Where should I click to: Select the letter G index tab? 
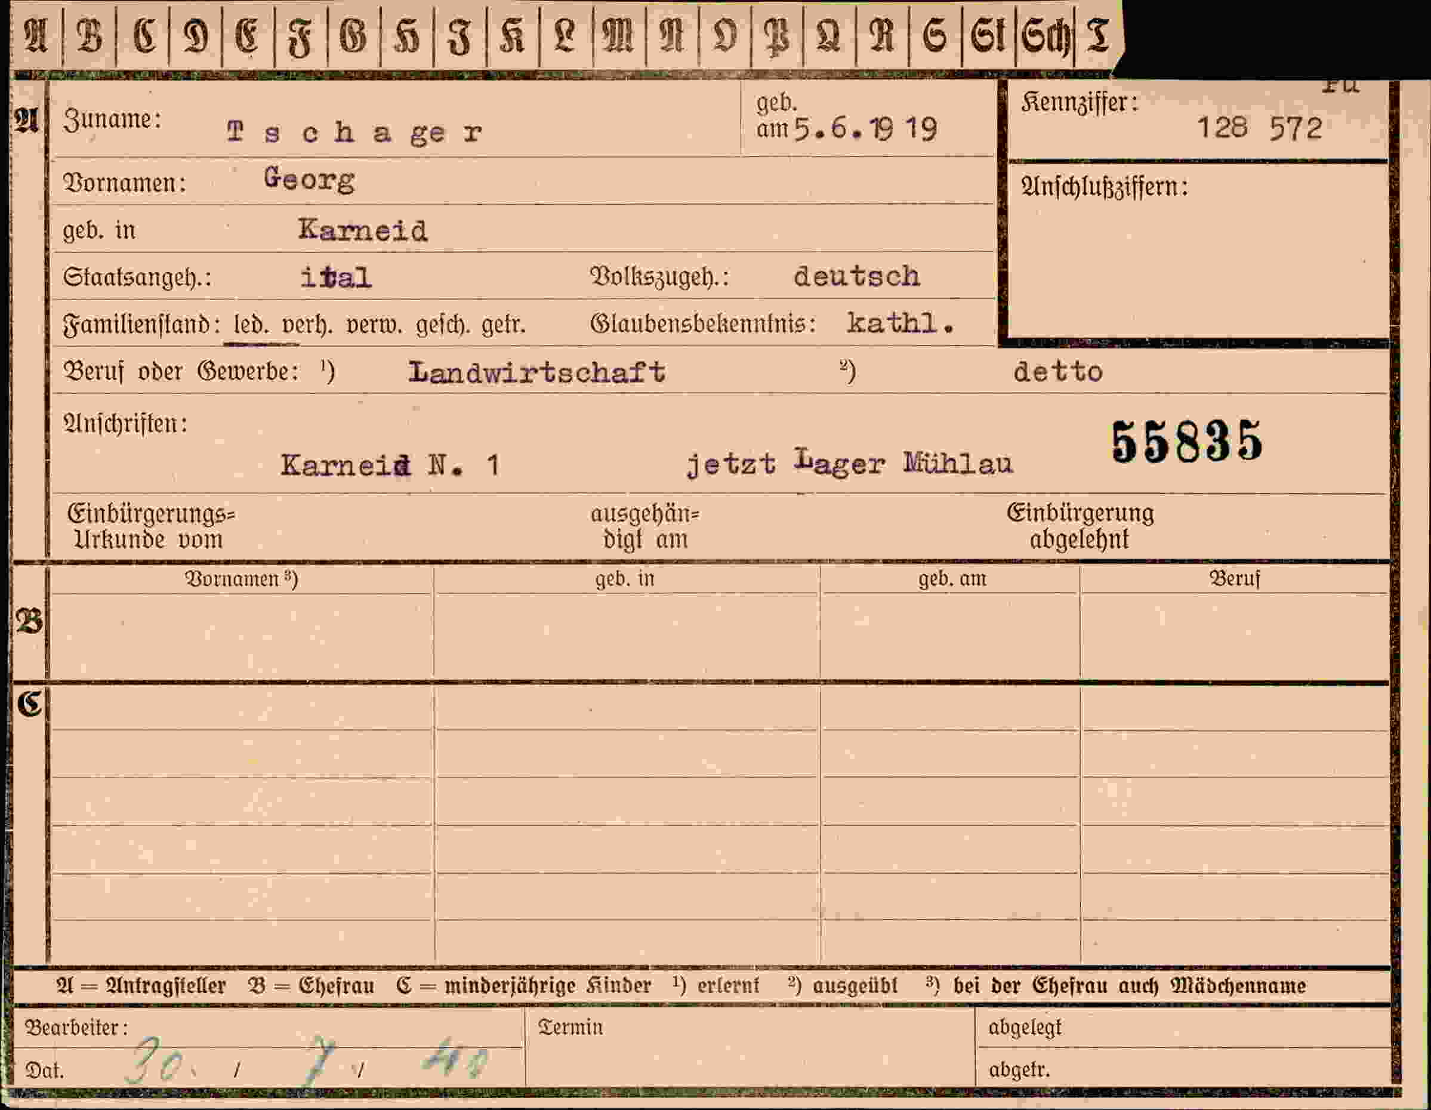pos(353,35)
